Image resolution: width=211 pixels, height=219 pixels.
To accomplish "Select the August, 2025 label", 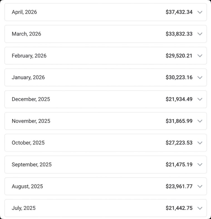I will click(27, 186).
